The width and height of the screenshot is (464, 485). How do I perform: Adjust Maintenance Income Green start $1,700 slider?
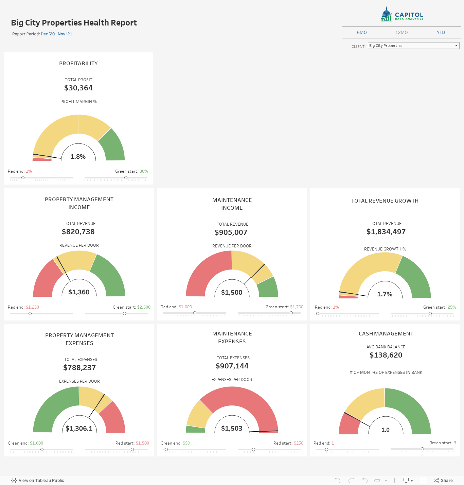[291, 313]
